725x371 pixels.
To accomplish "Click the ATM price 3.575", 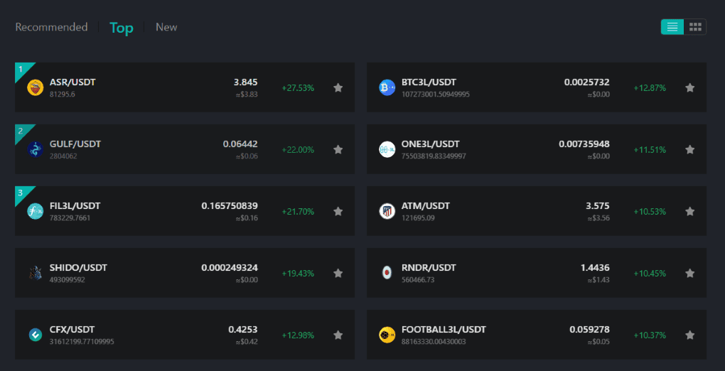I will (598, 206).
